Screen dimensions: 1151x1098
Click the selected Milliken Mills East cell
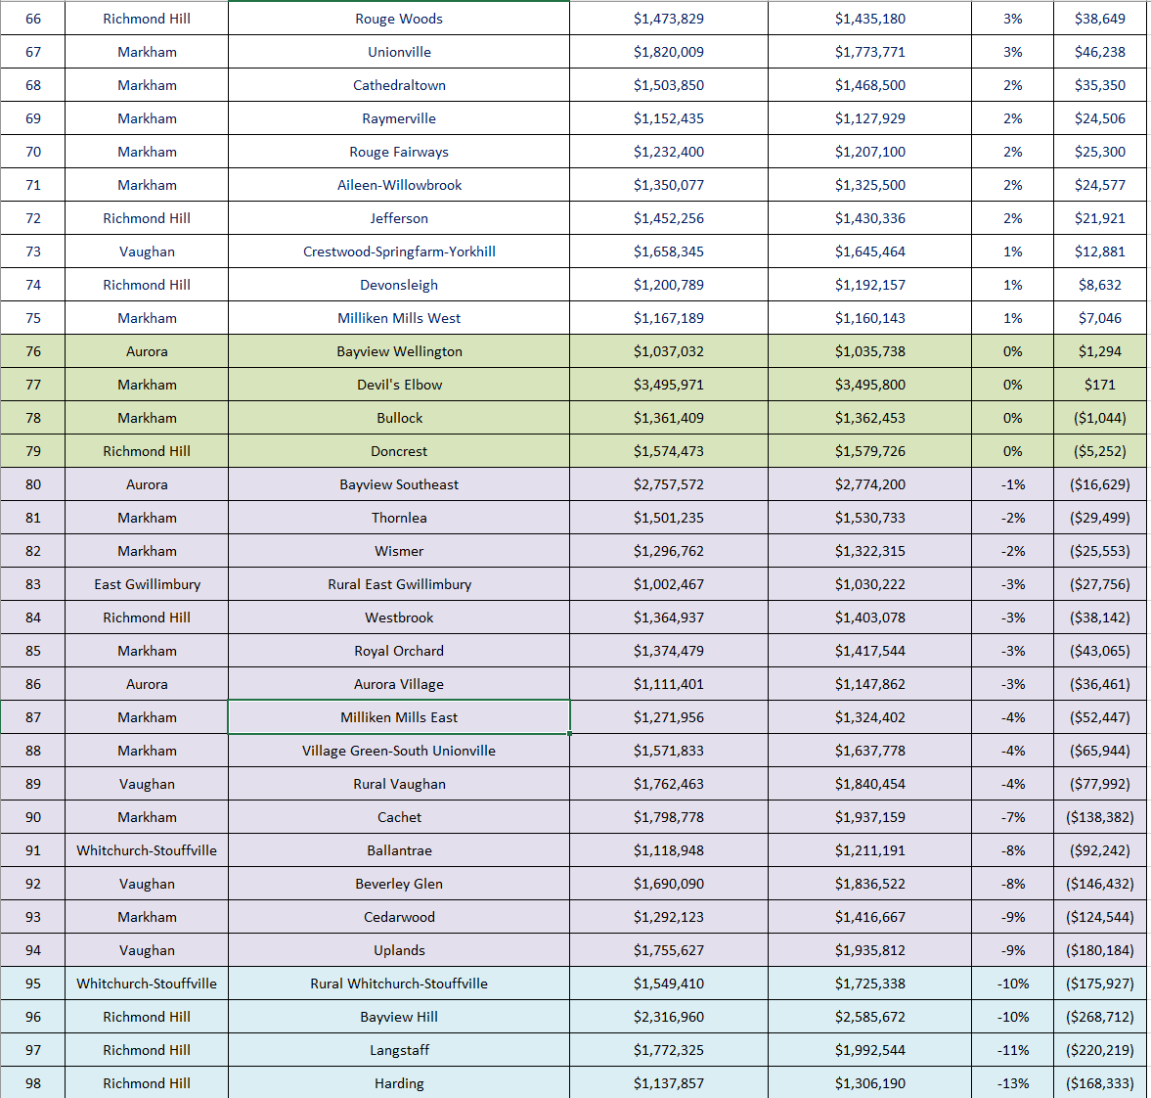tap(399, 716)
